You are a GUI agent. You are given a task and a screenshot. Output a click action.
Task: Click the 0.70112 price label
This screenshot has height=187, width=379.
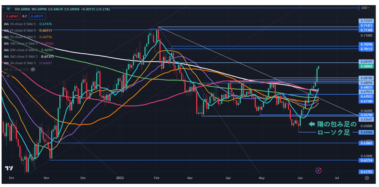coord(366,49)
